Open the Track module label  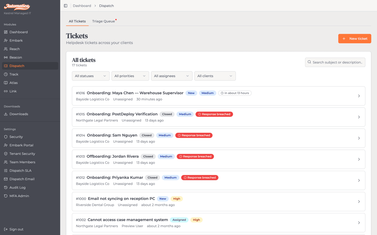coord(14,74)
